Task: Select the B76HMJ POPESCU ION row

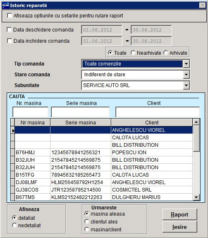Action: tap(104, 153)
